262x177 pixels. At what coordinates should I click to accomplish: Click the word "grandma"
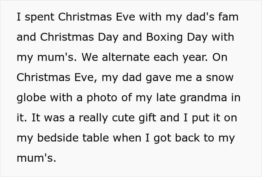[205, 98]
